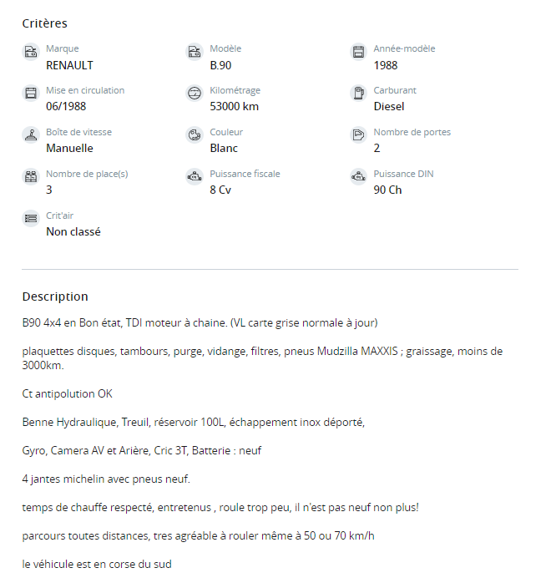
Task: Click the 'Ct antipolution OK' line
Action: click(67, 393)
